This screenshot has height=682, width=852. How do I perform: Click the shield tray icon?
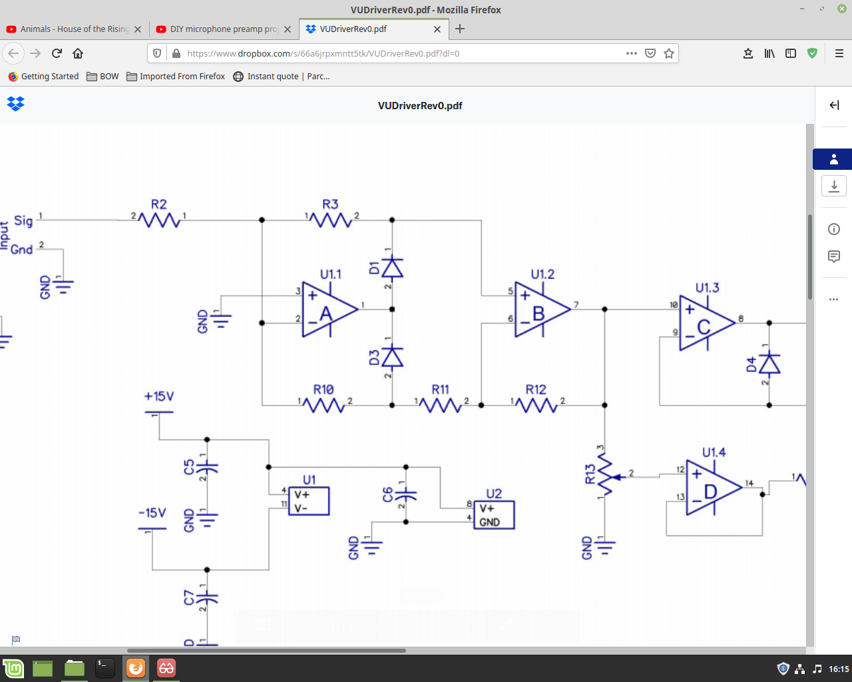783,669
